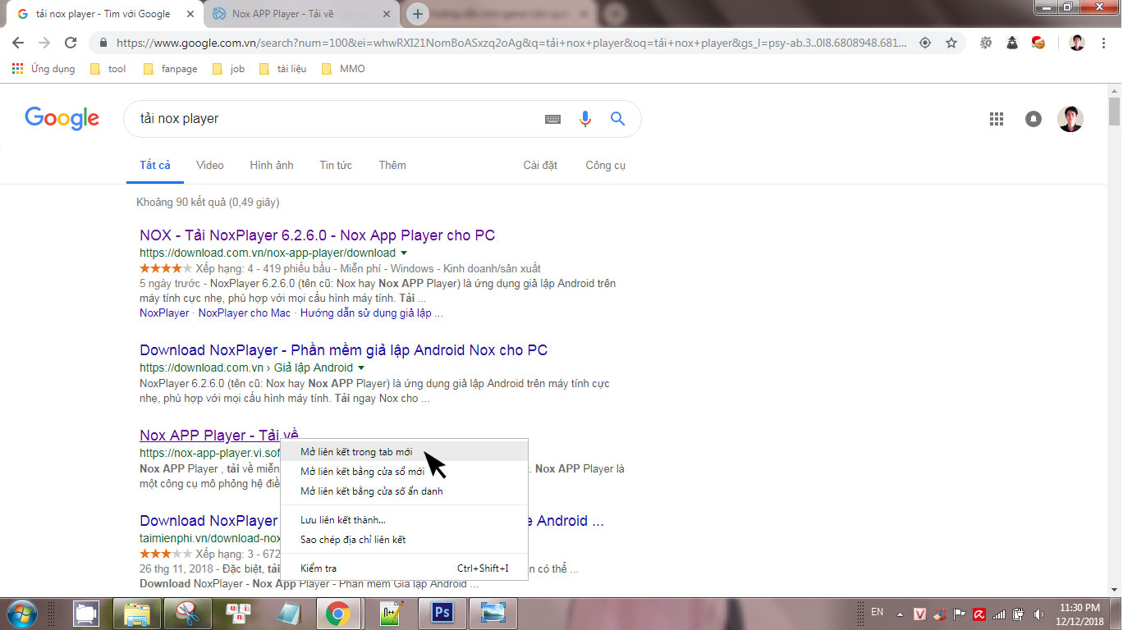Viewport: 1123px width, 630px height.
Task: Start voice search with the microphone icon
Action: click(585, 119)
